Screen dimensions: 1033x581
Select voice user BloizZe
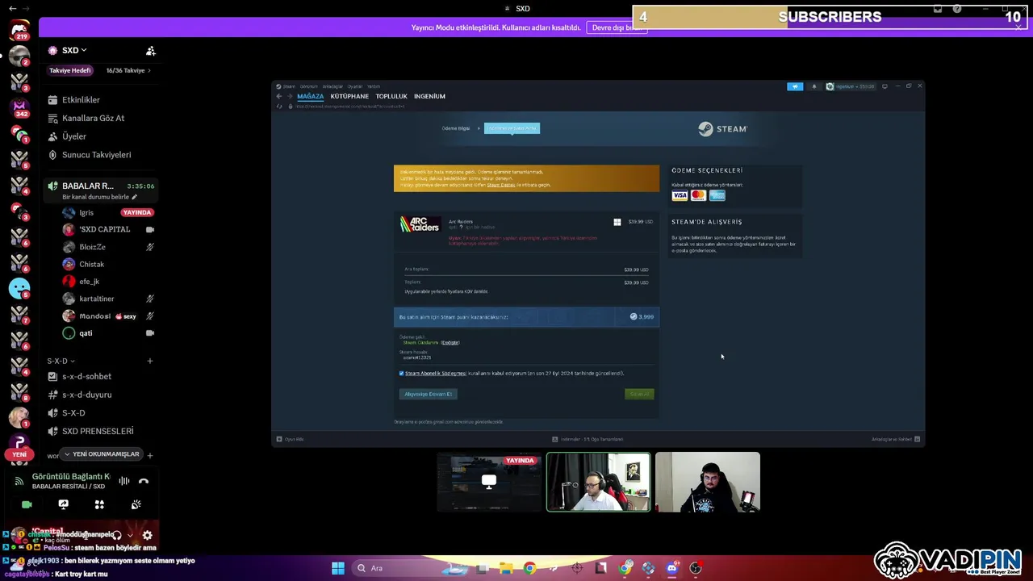click(92, 247)
